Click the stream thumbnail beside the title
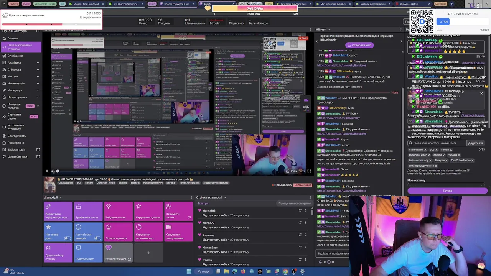This screenshot has width=491, height=276. 49,185
